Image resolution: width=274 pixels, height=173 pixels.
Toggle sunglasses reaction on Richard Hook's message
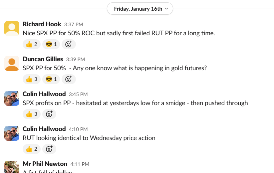[51, 44]
